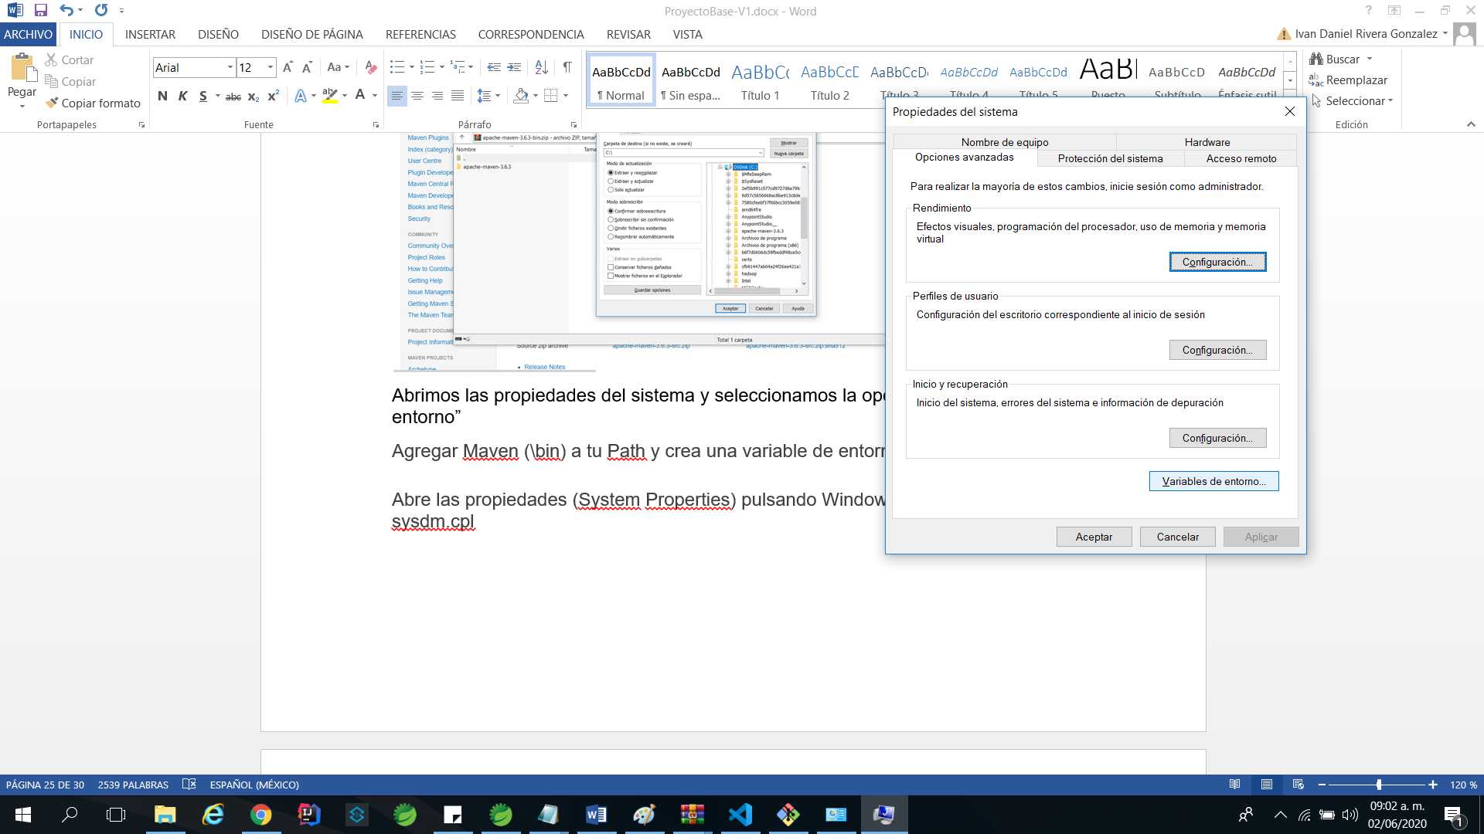Click the sort ascending A-Z icon

tap(542, 67)
